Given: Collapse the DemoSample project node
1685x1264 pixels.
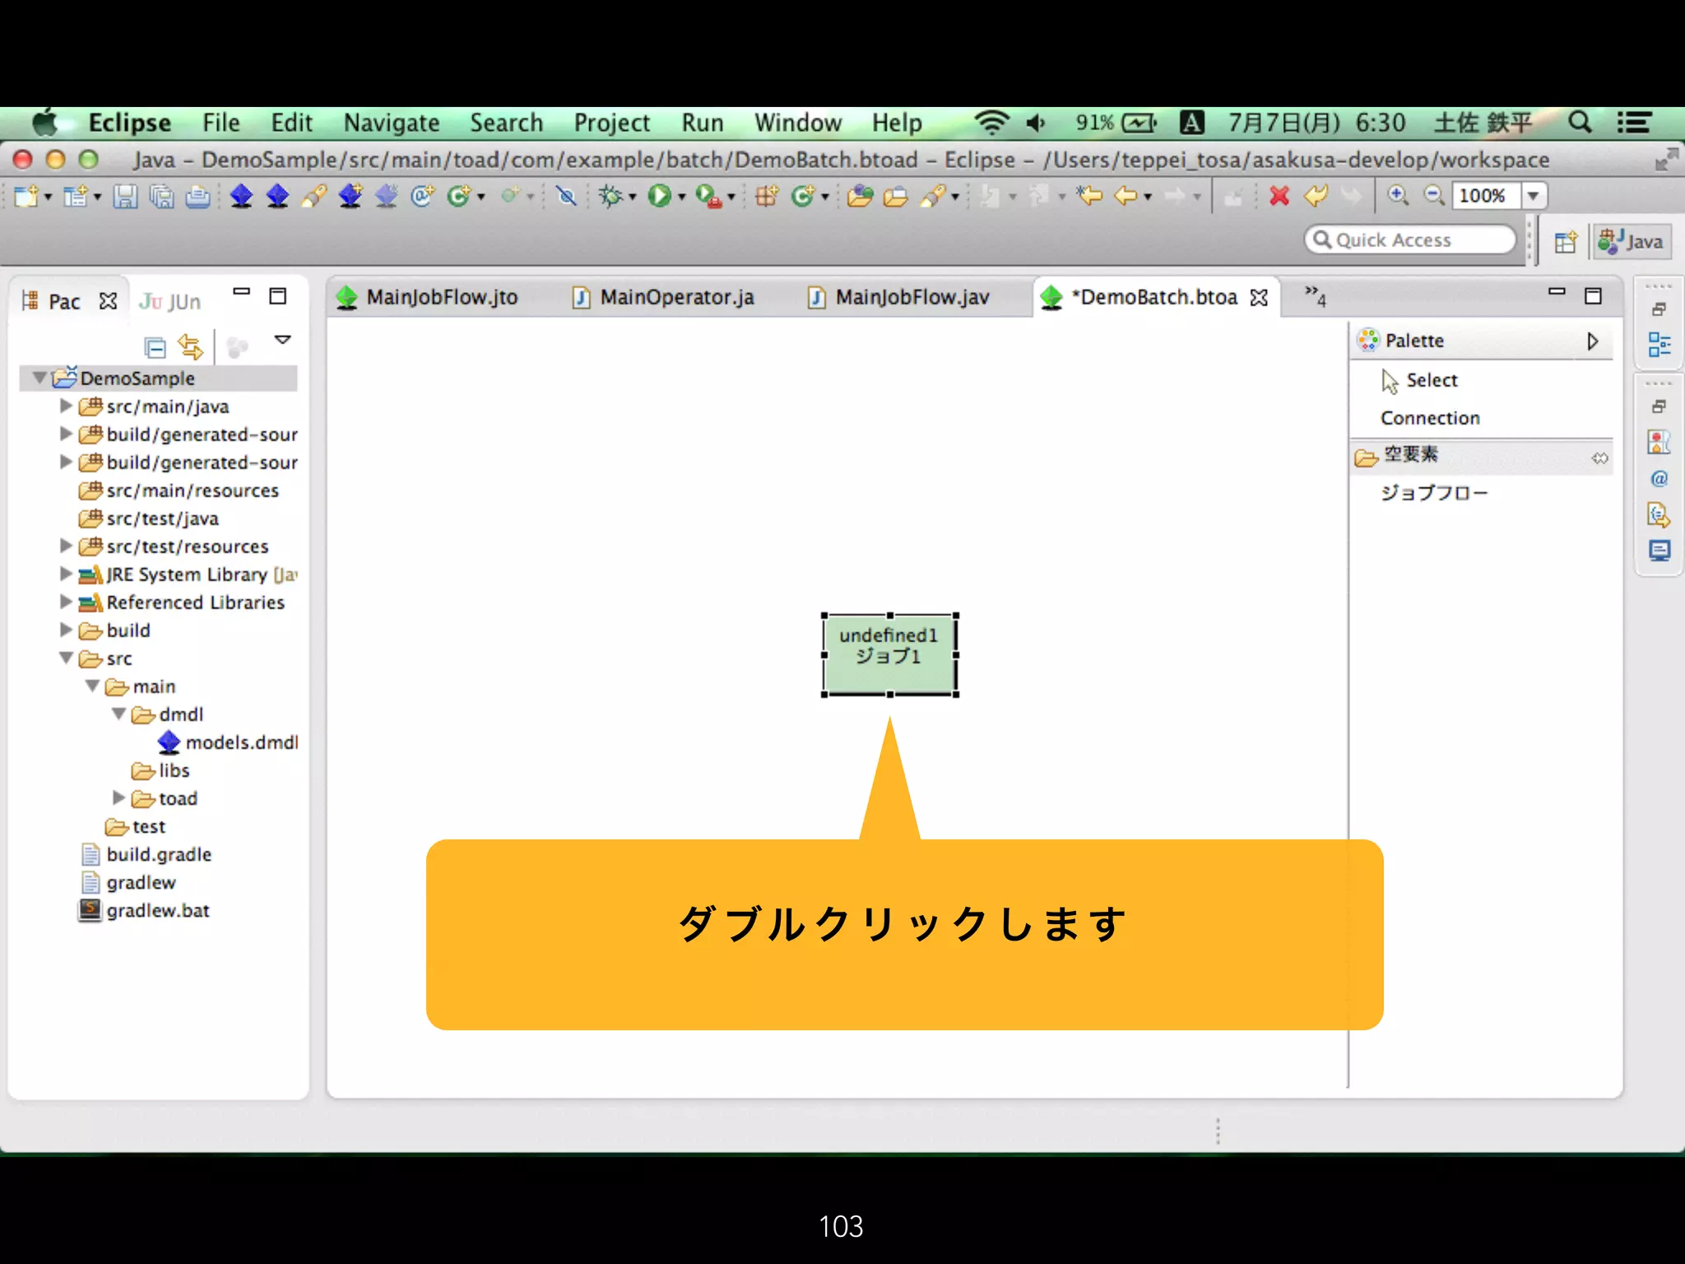Looking at the screenshot, I should pos(39,379).
